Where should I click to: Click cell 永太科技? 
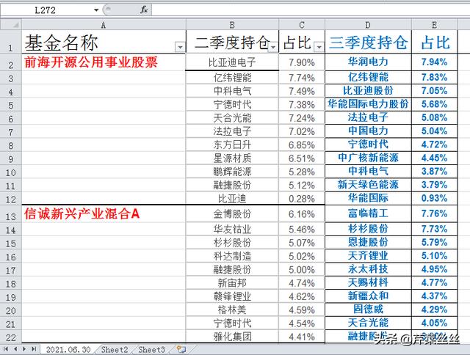click(x=368, y=269)
